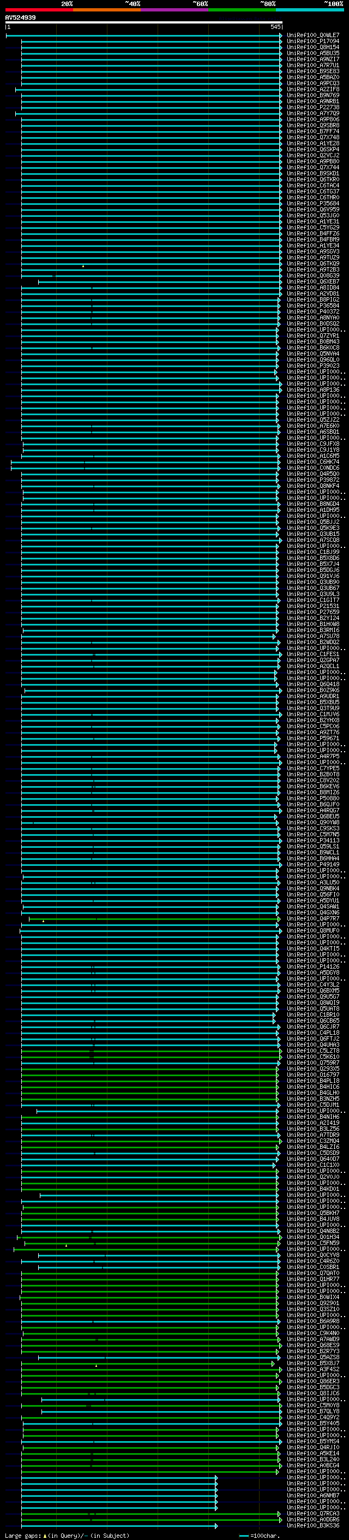Viewport: 349px width, 1540px height.
Task: Click the cyan ~100% color scale segment
Action: 310,10
